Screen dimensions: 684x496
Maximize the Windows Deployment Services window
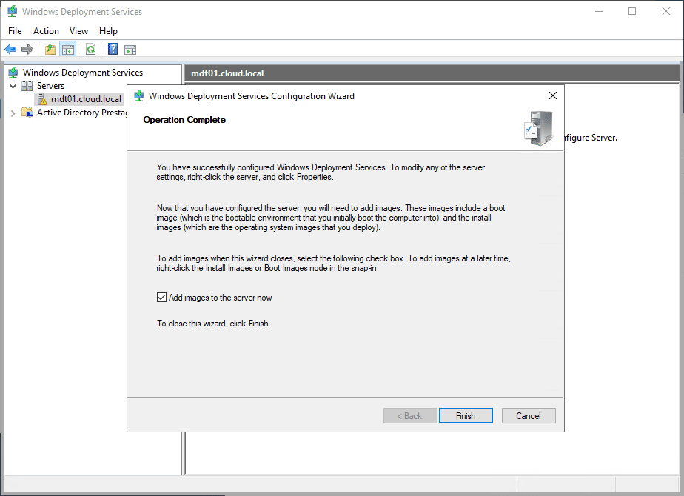(632, 11)
